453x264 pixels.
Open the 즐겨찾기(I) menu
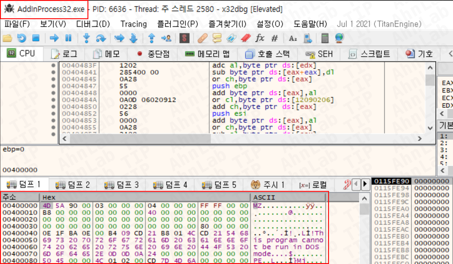pyautogui.click(x=227, y=24)
